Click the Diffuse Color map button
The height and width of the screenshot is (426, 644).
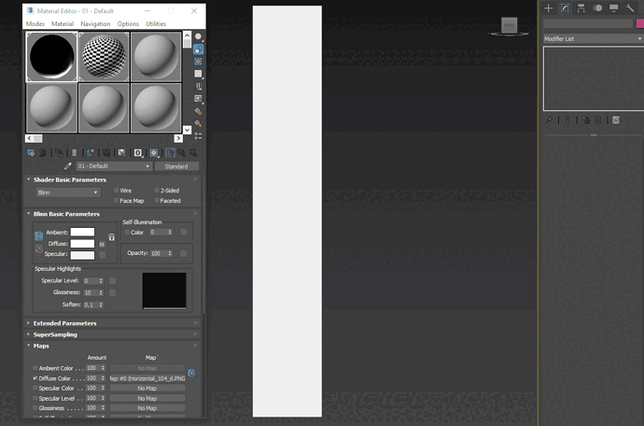click(147, 378)
